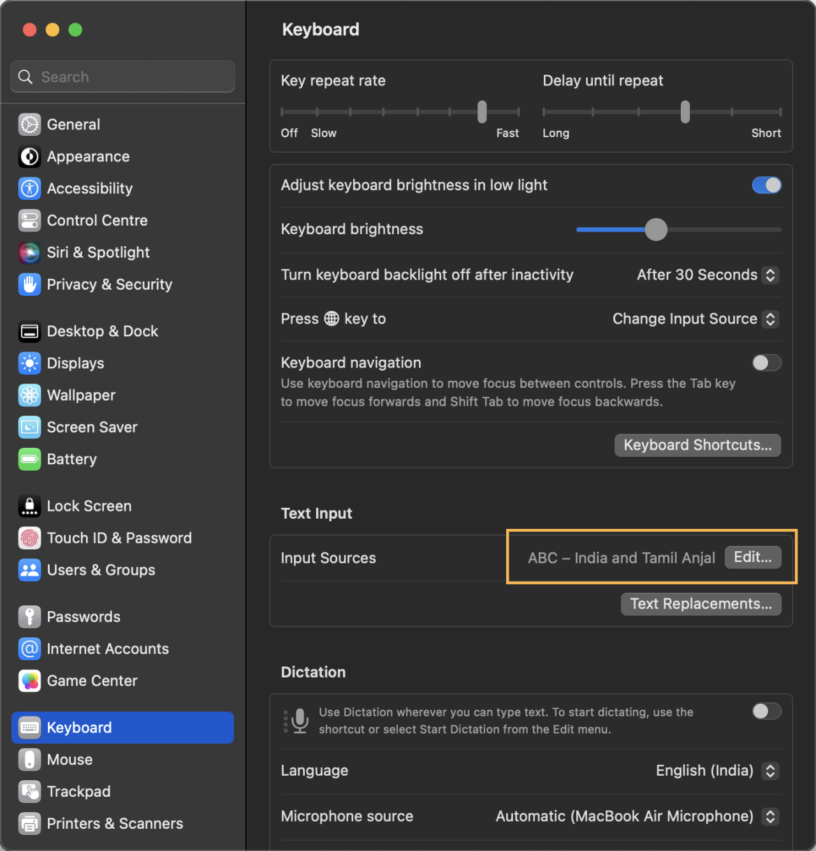Image resolution: width=816 pixels, height=851 pixels.
Task: Open Privacy & Security via the hand icon
Action: click(29, 285)
